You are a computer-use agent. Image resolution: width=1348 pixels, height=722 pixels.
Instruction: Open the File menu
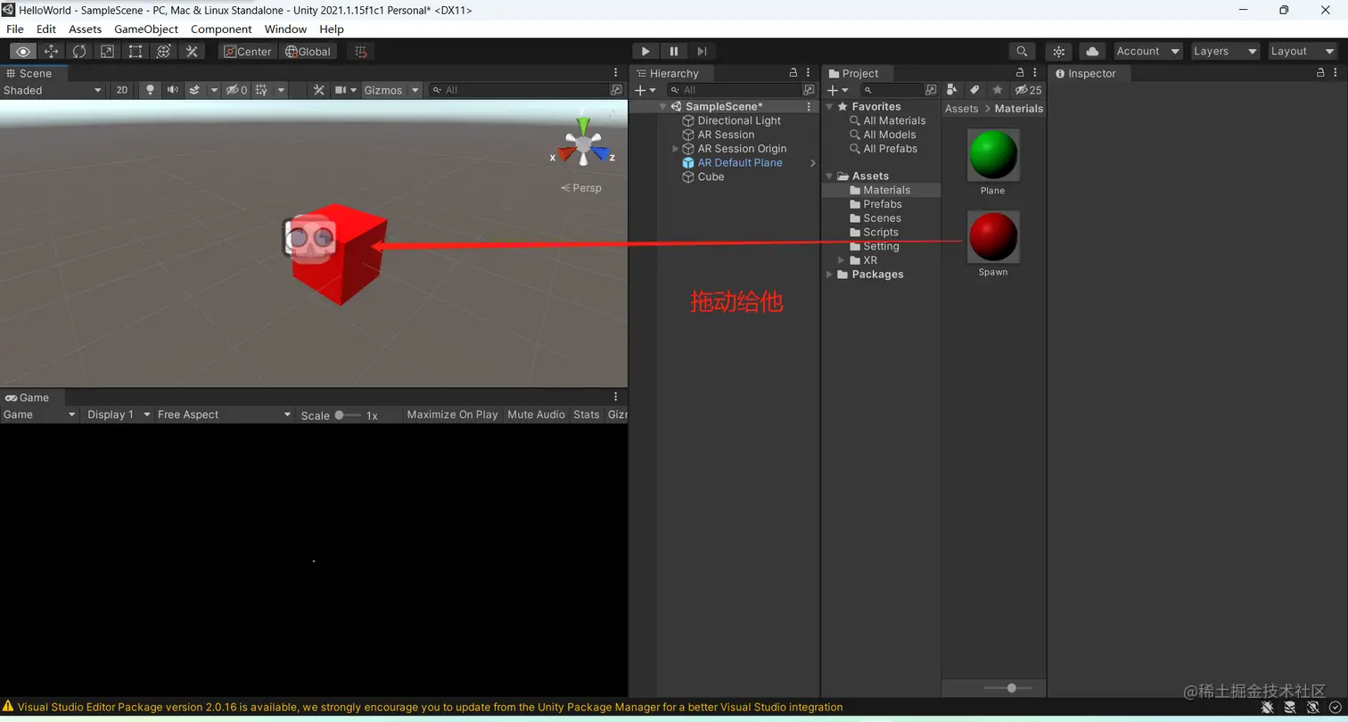pyautogui.click(x=15, y=29)
